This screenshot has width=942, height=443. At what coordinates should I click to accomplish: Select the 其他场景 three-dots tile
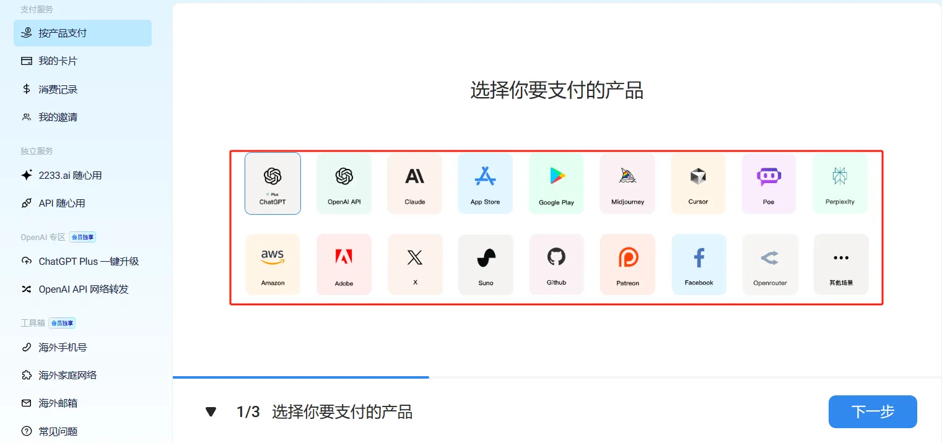pos(841,264)
